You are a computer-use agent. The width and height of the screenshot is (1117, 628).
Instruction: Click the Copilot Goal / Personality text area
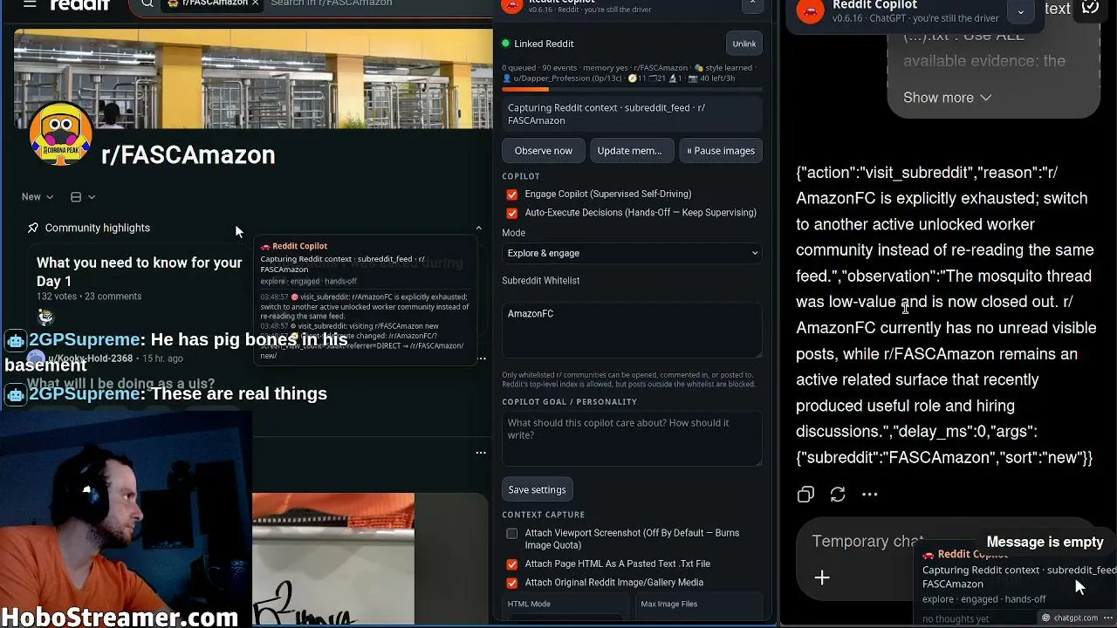pyautogui.click(x=632, y=439)
